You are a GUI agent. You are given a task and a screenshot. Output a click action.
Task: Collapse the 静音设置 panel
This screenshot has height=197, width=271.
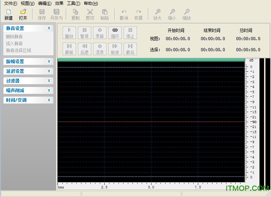(49, 28)
